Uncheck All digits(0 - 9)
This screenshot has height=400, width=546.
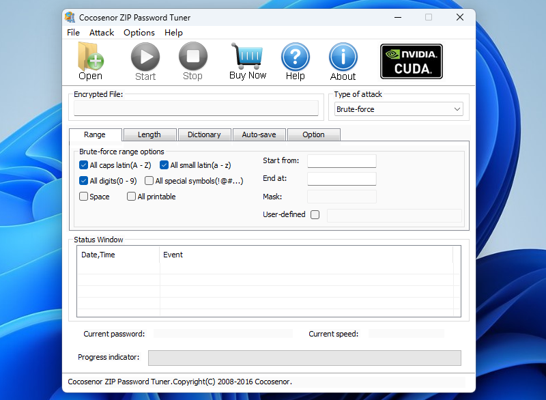coord(83,181)
